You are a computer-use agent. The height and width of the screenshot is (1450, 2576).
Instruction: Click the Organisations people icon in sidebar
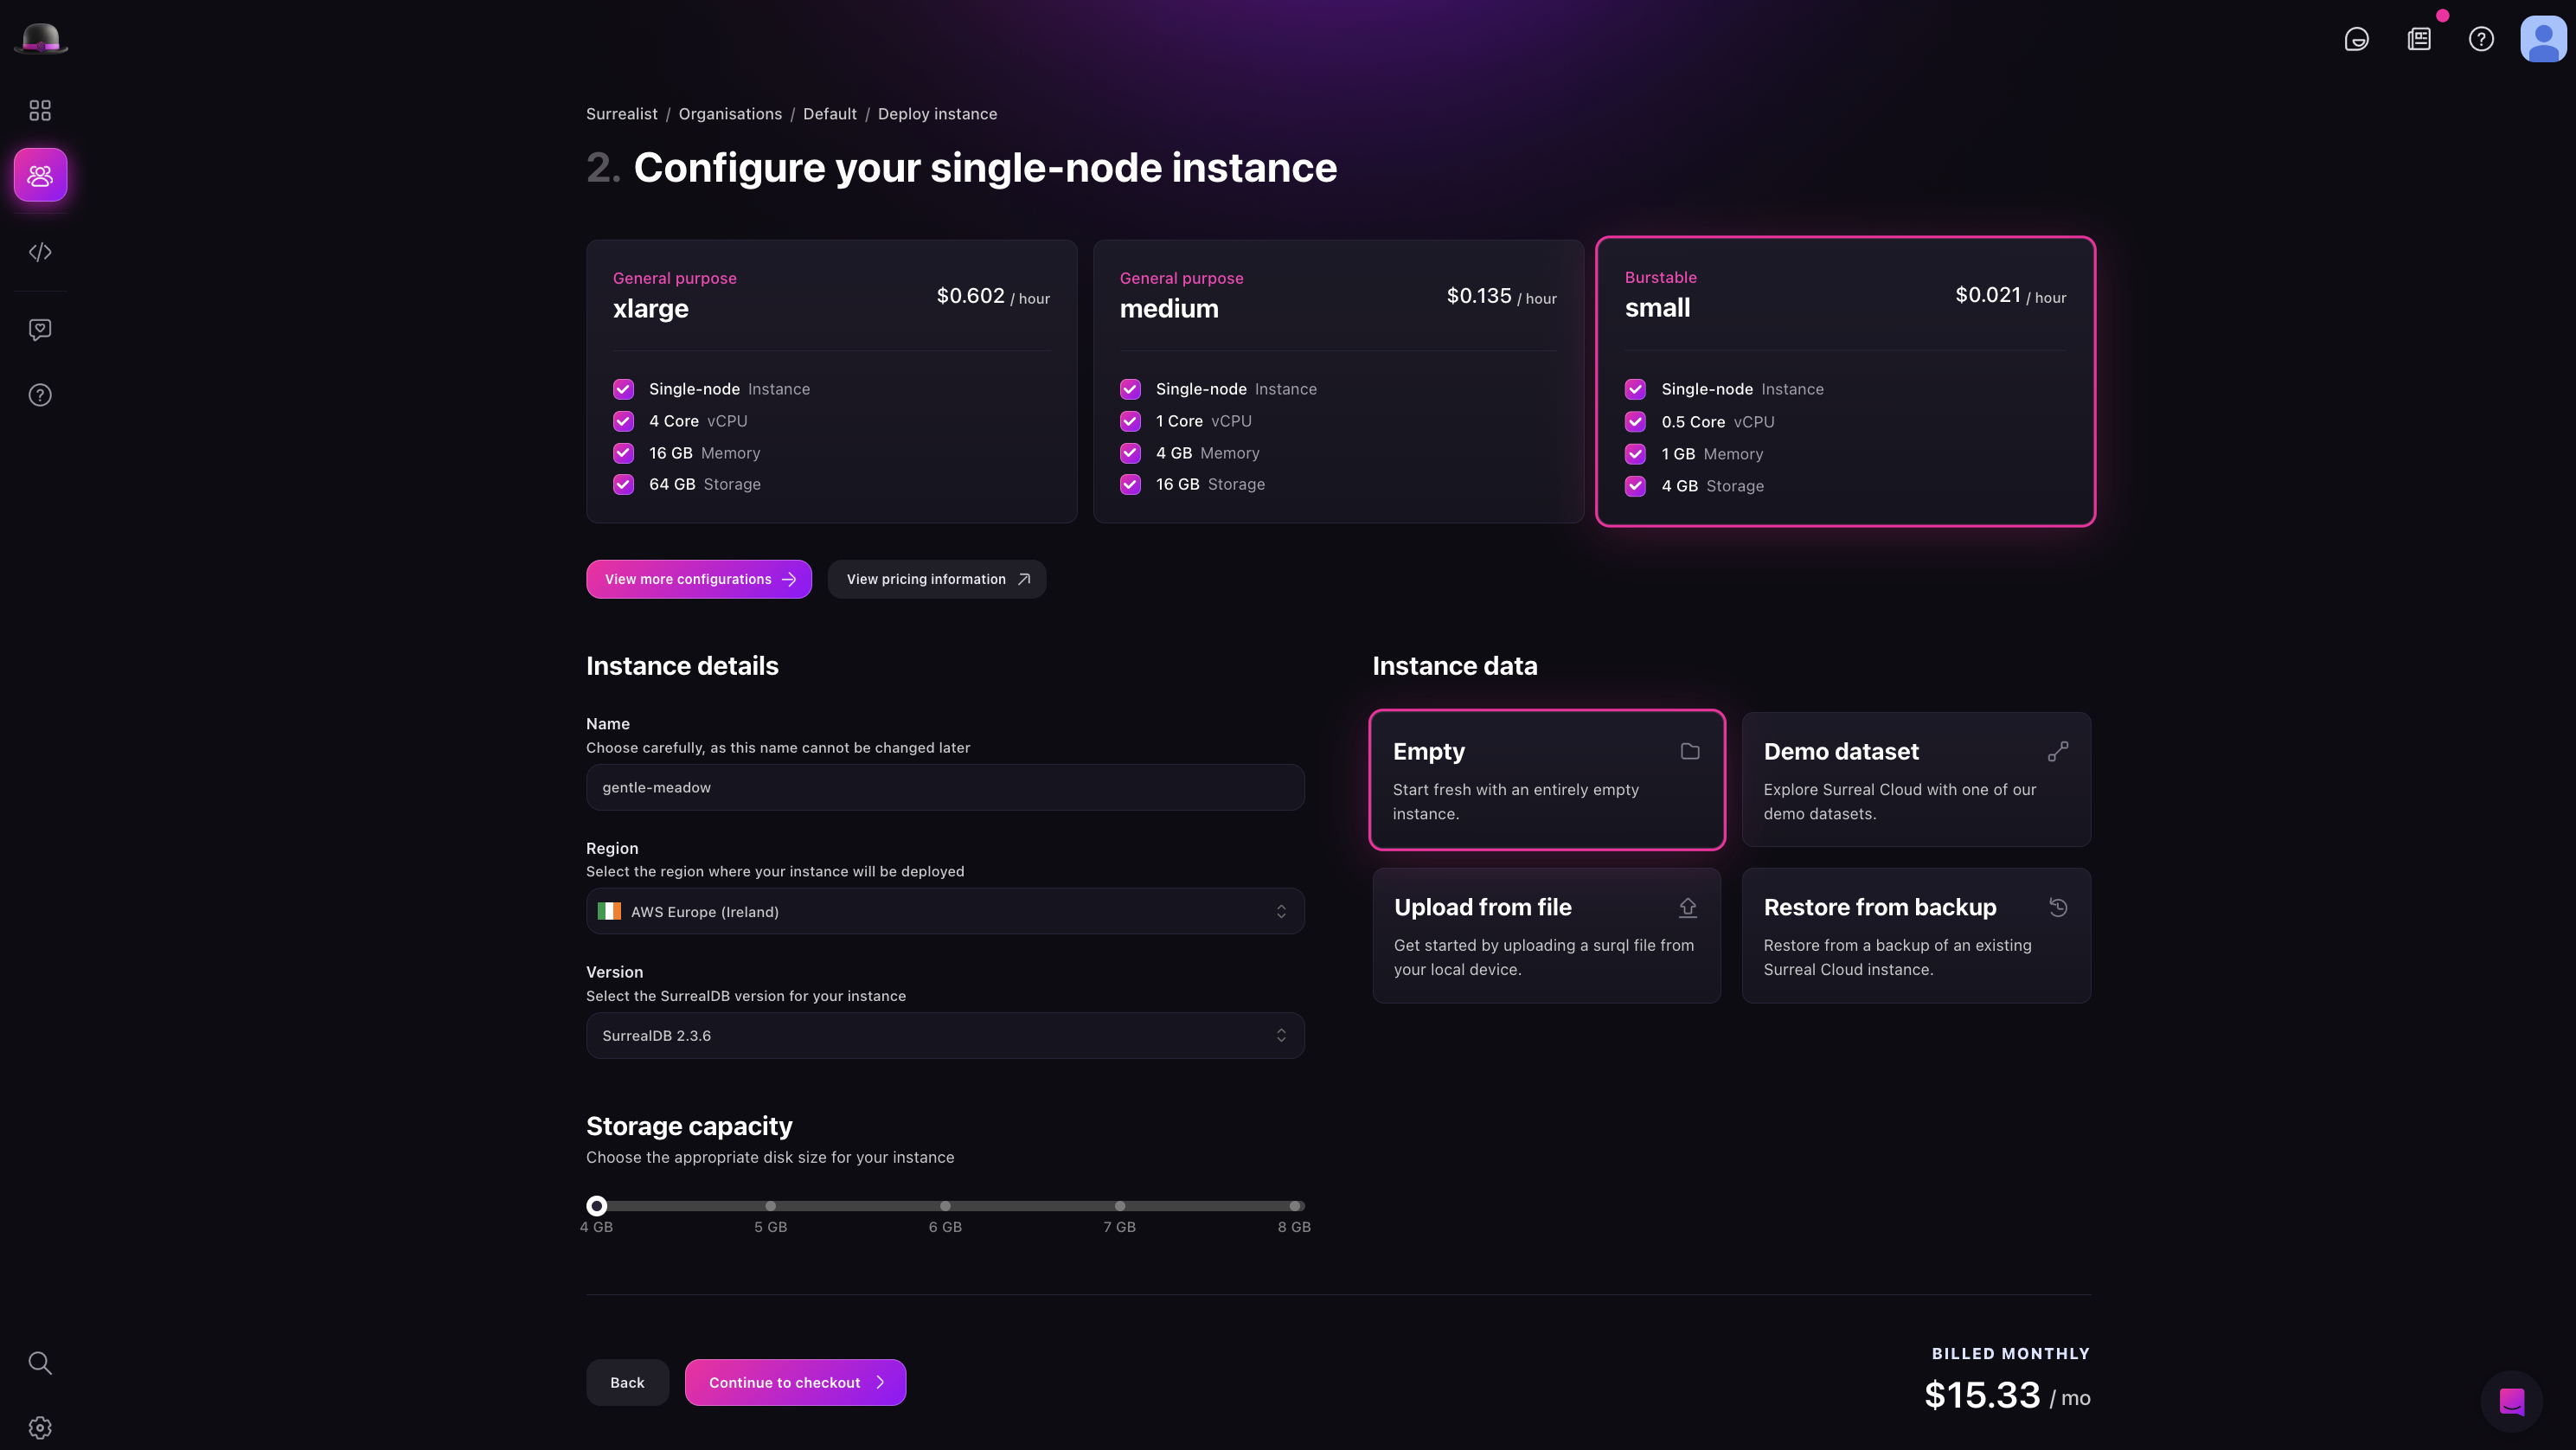point(40,175)
